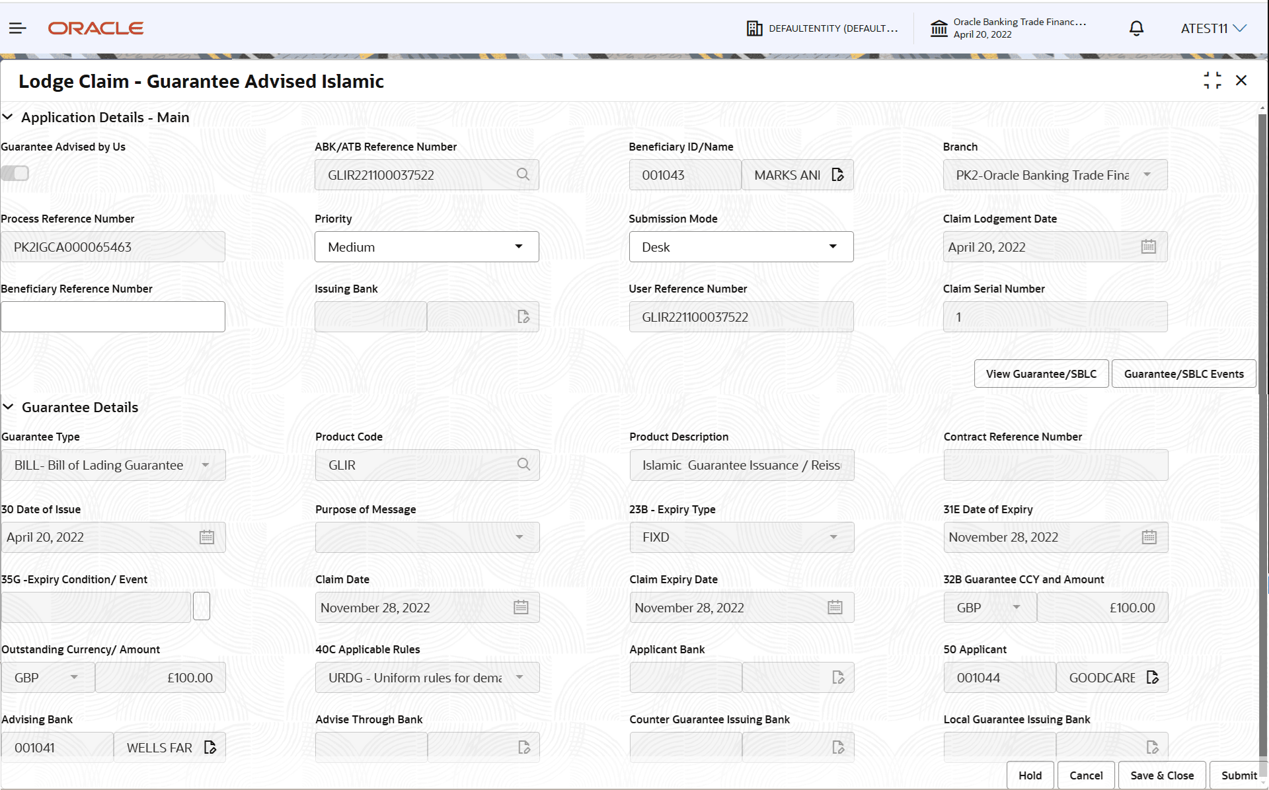
Task: Open the Claim Lodgement Date calendar picker
Action: point(1148,246)
